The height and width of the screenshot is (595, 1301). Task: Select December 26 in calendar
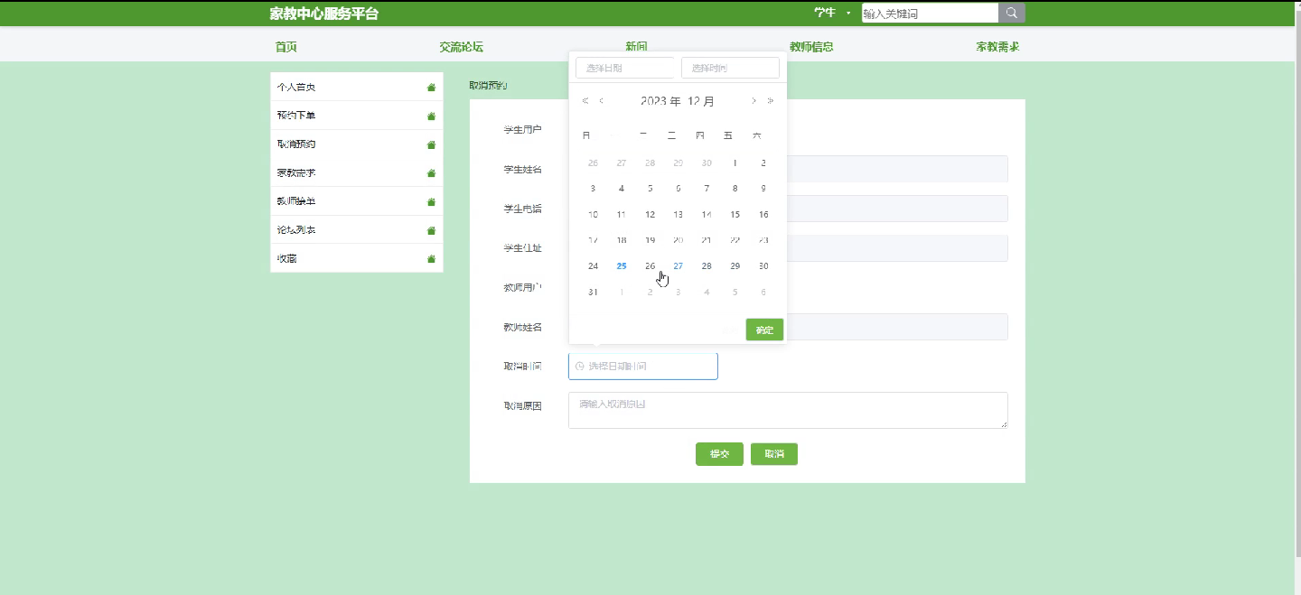click(x=650, y=265)
